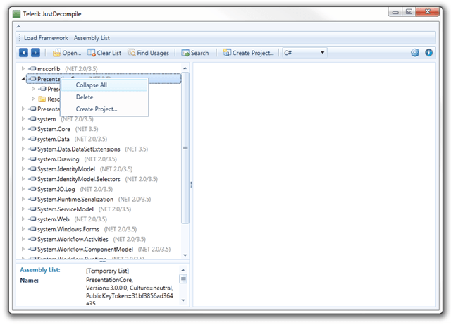Expand the System.IO.Log node
This screenshot has width=451, height=325.
click(x=23, y=189)
